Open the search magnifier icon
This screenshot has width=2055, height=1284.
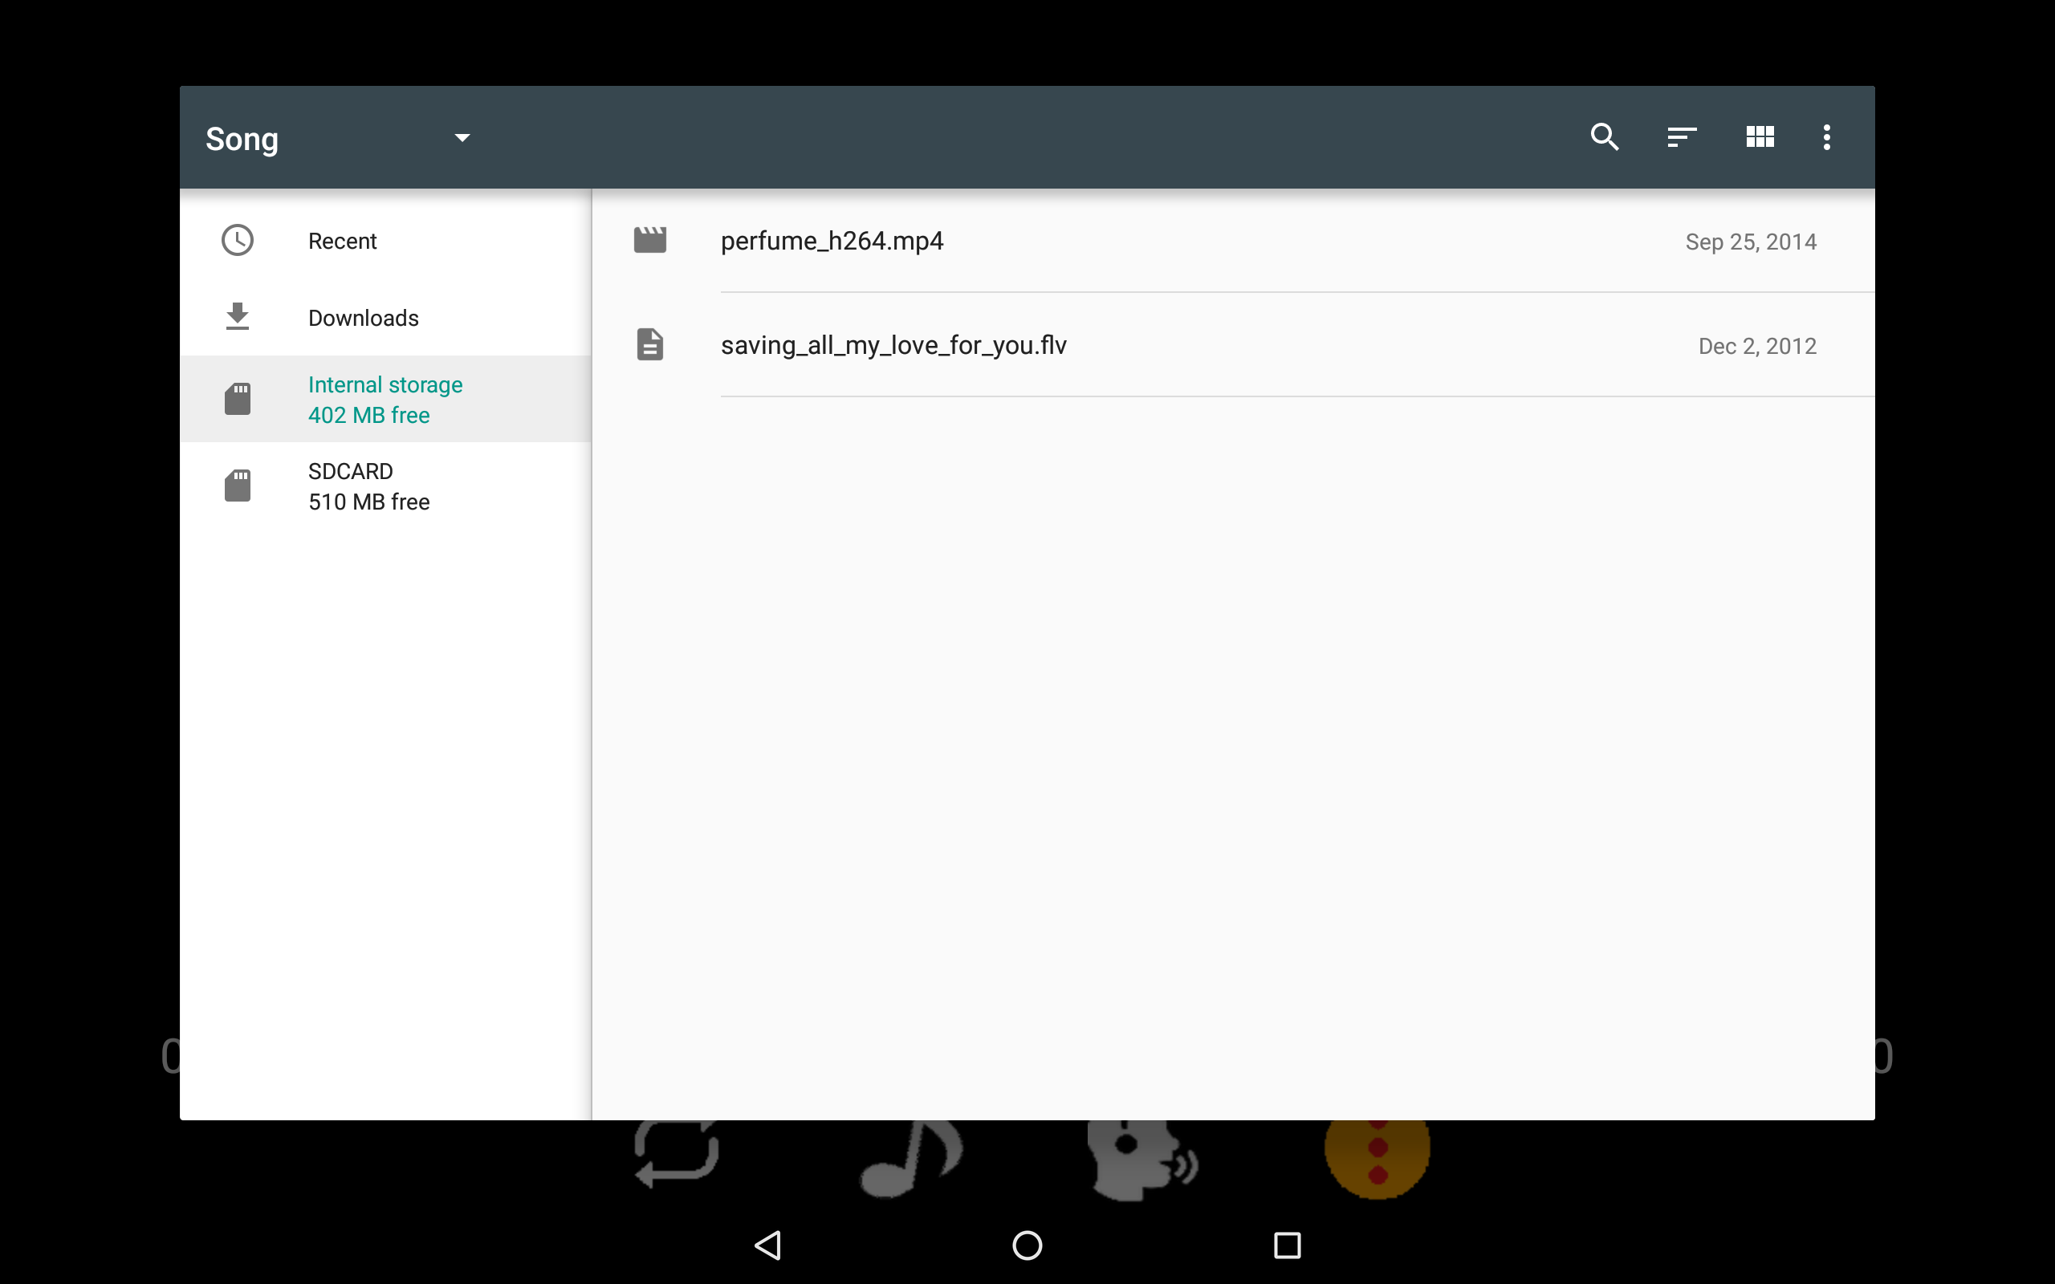click(1604, 136)
